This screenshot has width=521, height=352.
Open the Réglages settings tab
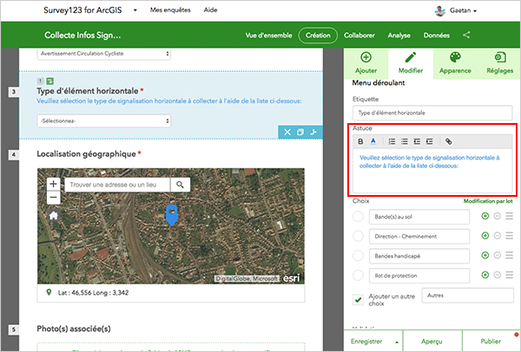(499, 62)
